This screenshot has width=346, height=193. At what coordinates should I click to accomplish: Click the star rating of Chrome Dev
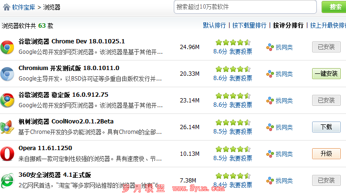(233, 42)
